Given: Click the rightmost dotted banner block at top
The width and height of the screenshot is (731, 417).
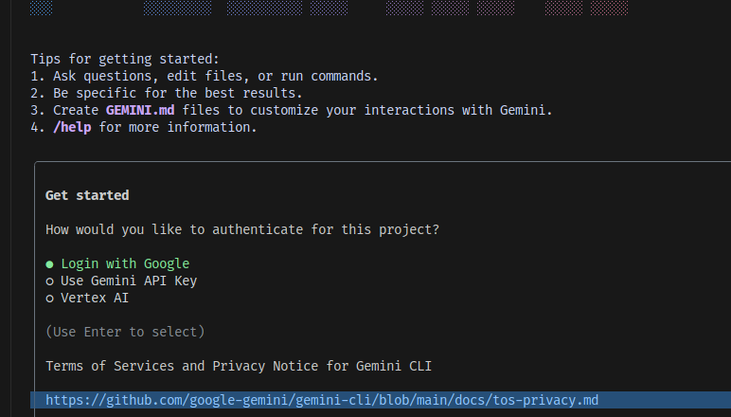Looking at the screenshot, I should point(609,8).
